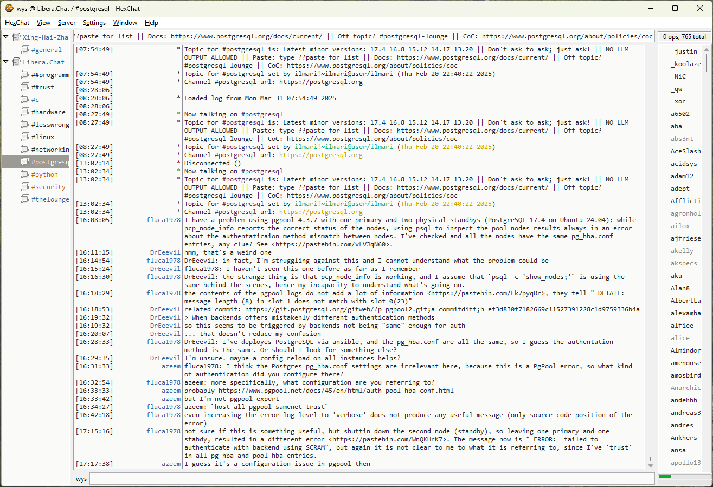Image resolution: width=713 pixels, height=487 pixels.
Task: Select user AceSlash in the user list
Action: [685, 151]
